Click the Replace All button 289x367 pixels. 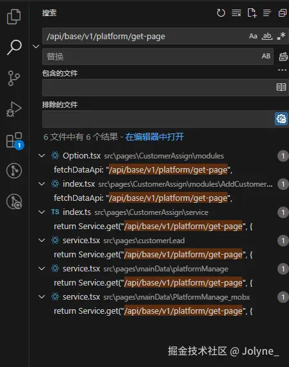tap(283, 56)
